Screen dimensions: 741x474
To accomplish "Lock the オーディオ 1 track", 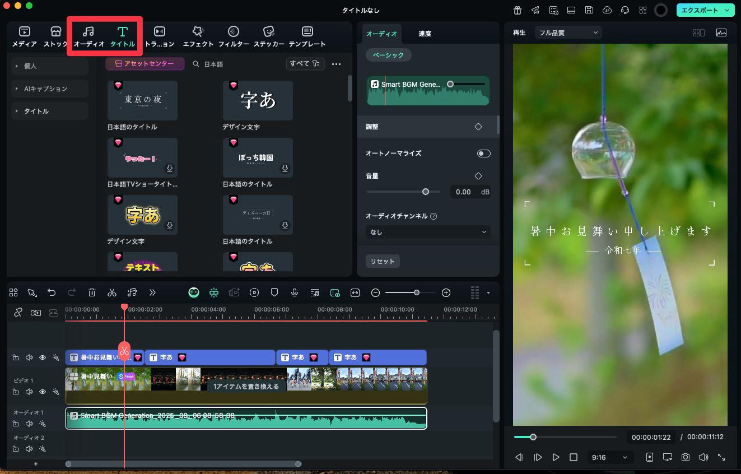I will (16, 424).
